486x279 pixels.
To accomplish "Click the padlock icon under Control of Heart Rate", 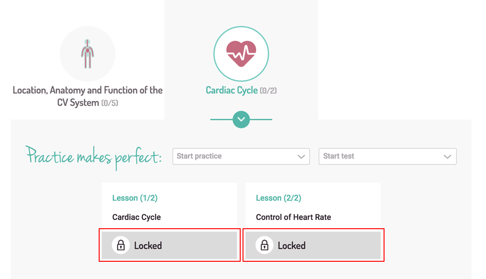I will coord(264,245).
